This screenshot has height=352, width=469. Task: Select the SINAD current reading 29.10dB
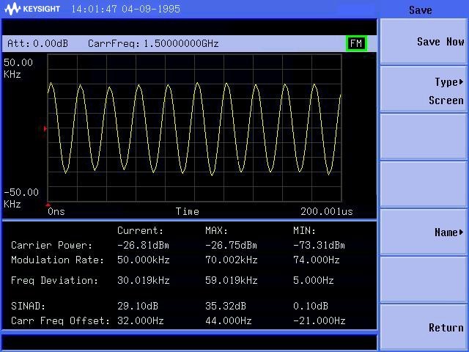pos(139,306)
